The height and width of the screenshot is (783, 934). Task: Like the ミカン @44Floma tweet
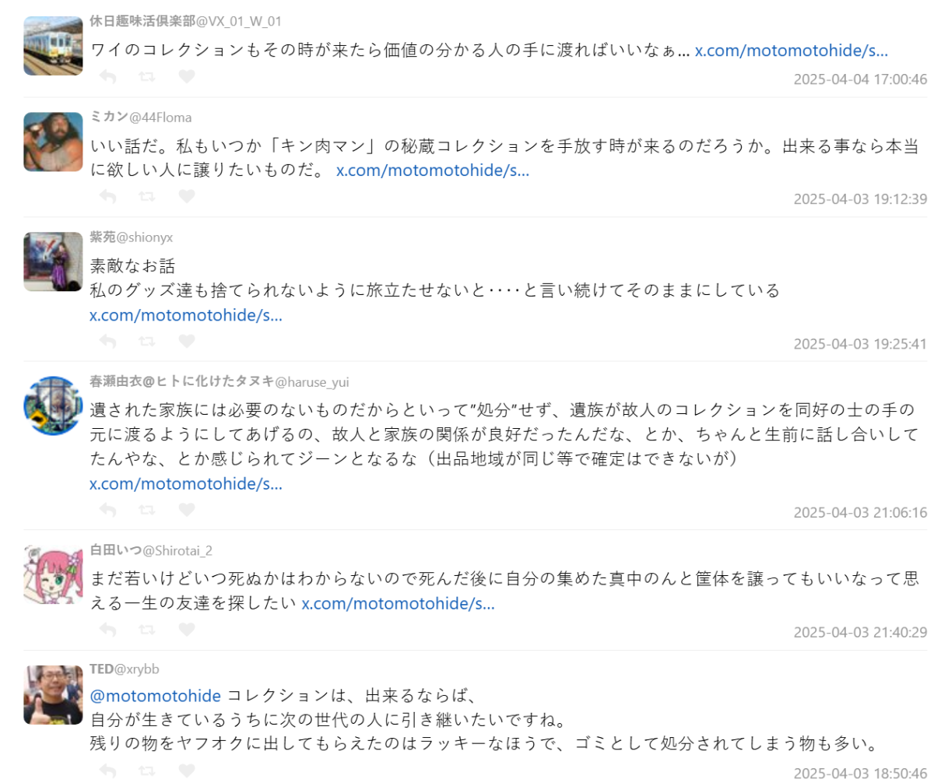(186, 197)
